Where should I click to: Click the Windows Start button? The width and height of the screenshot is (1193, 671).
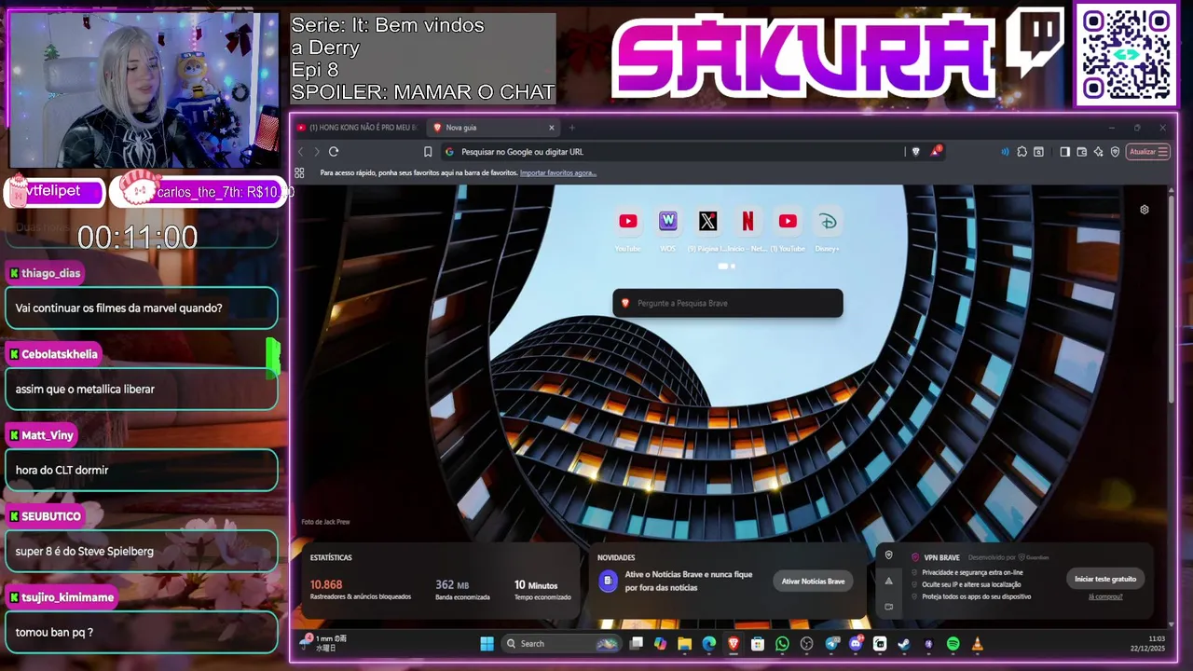pyautogui.click(x=487, y=644)
